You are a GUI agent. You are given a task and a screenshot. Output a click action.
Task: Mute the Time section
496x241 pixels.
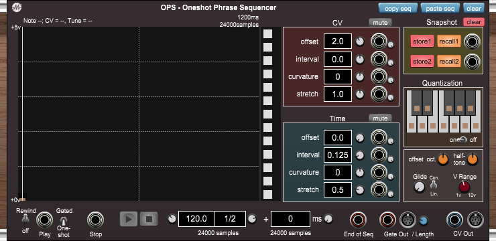(380, 118)
